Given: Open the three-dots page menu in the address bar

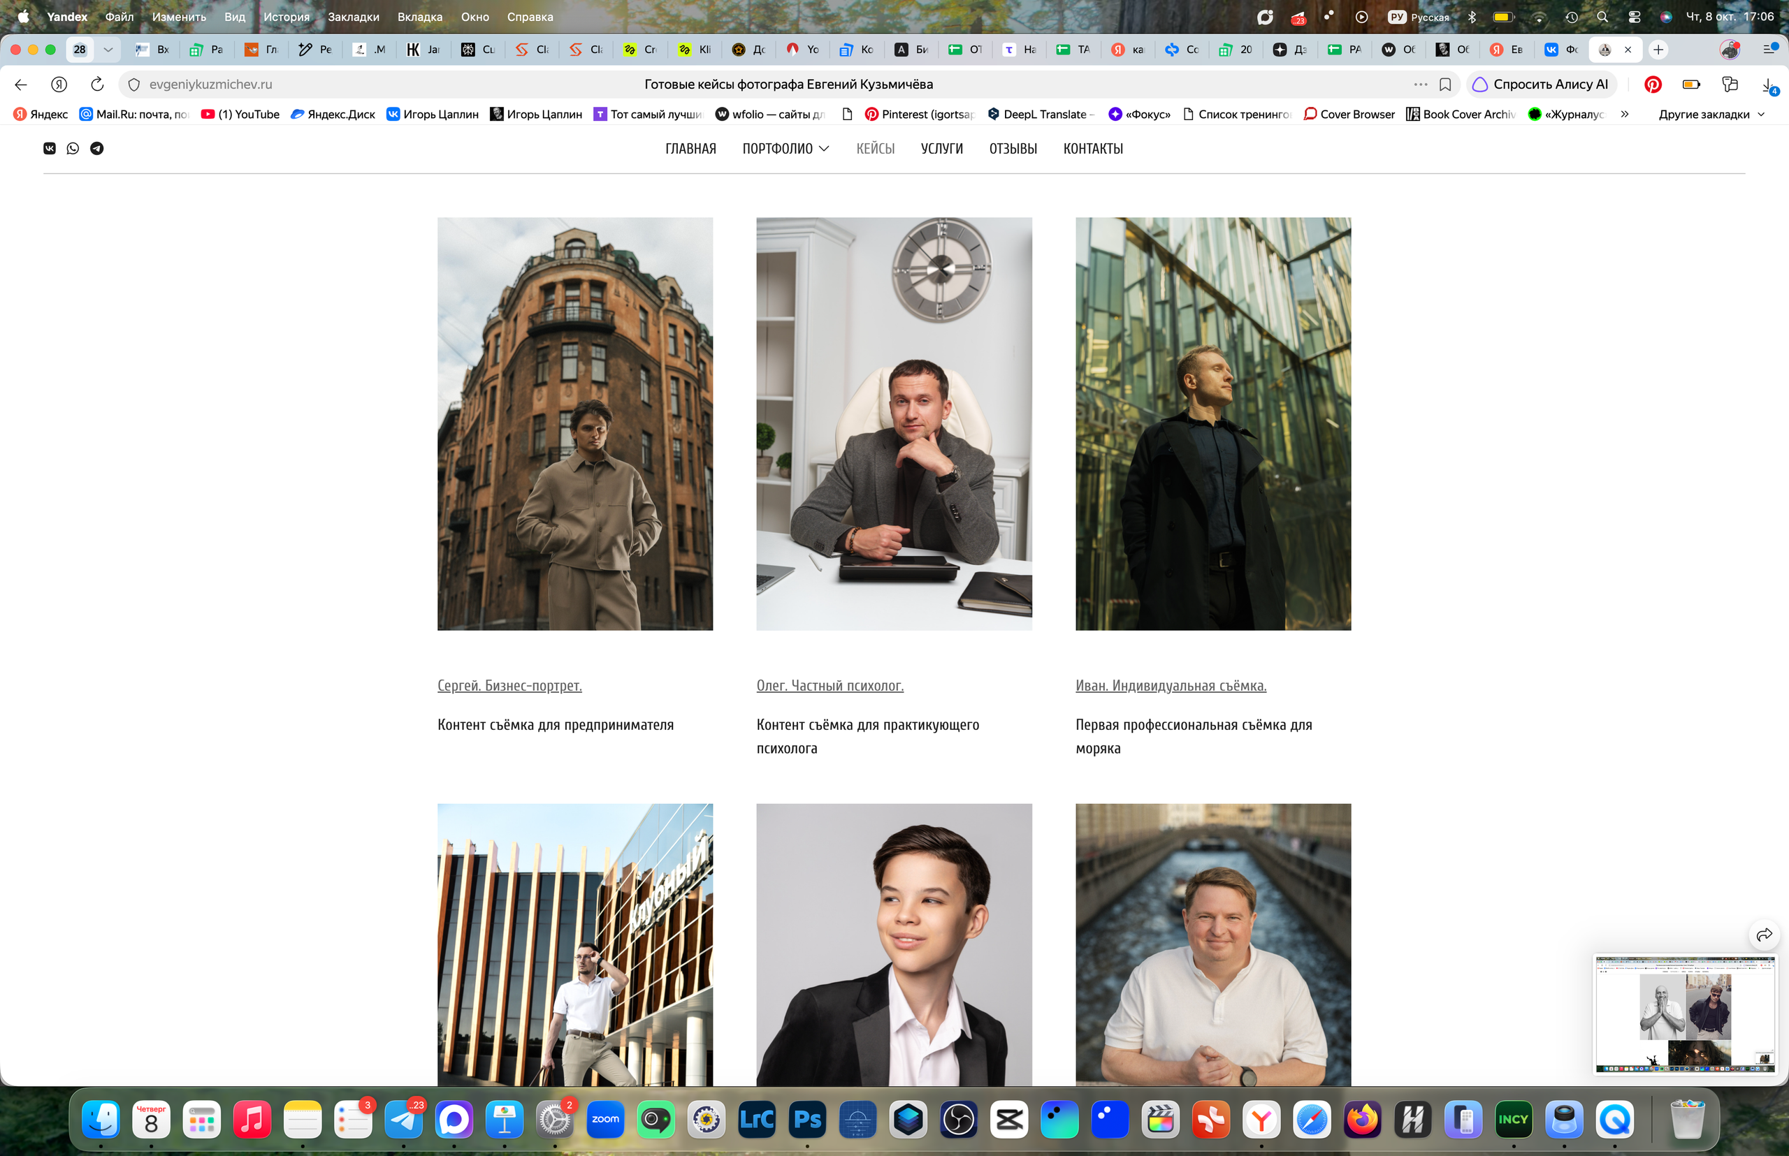Looking at the screenshot, I should (x=1420, y=84).
